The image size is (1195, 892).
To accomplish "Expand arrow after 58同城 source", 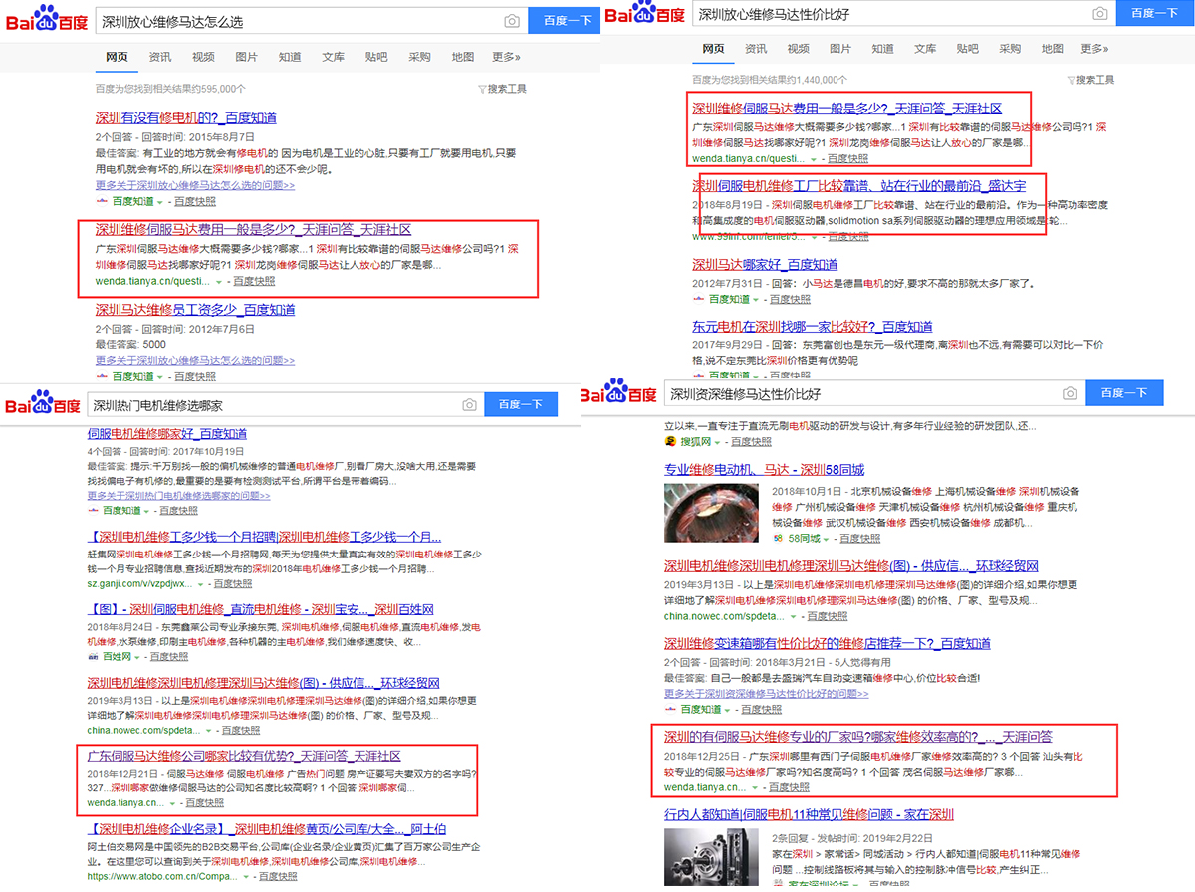I will [x=827, y=539].
